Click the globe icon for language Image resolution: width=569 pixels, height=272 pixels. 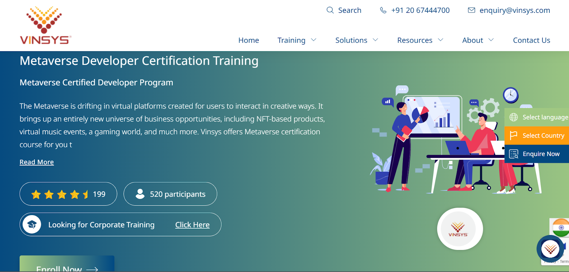[514, 117]
